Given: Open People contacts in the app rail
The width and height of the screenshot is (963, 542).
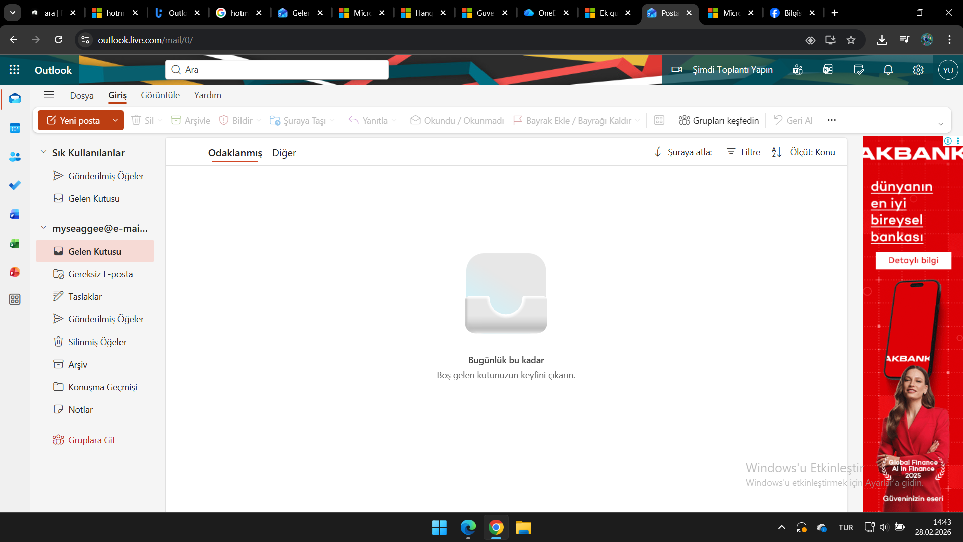Looking at the screenshot, I should (x=15, y=157).
